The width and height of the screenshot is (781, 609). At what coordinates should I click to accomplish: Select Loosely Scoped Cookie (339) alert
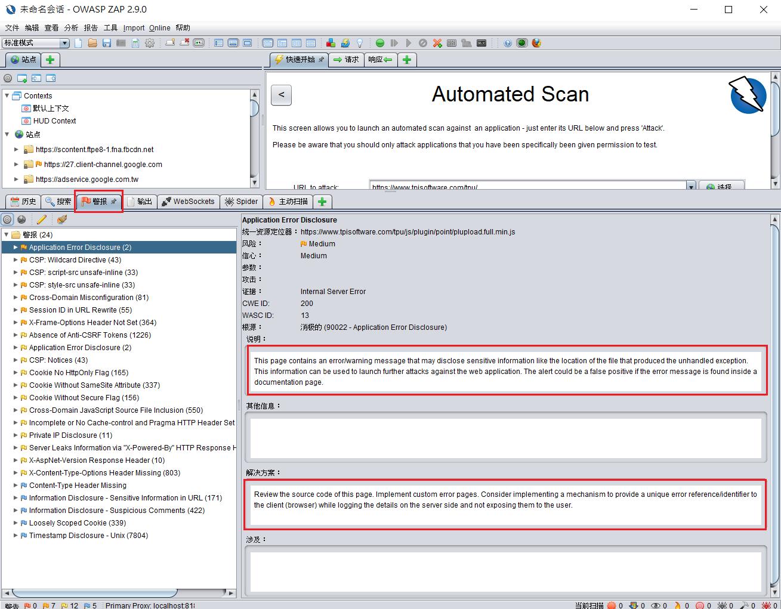click(x=78, y=523)
